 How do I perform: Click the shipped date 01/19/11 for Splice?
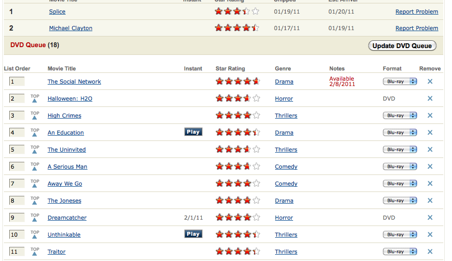[x=287, y=12]
